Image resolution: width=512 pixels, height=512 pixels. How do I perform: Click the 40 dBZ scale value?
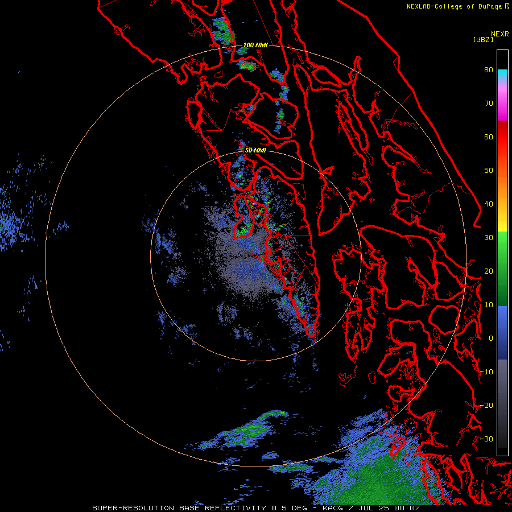pyautogui.click(x=489, y=204)
